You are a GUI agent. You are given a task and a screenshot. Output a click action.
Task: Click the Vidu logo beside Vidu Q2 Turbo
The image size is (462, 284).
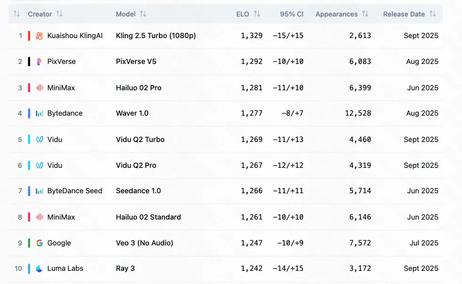[40, 140]
